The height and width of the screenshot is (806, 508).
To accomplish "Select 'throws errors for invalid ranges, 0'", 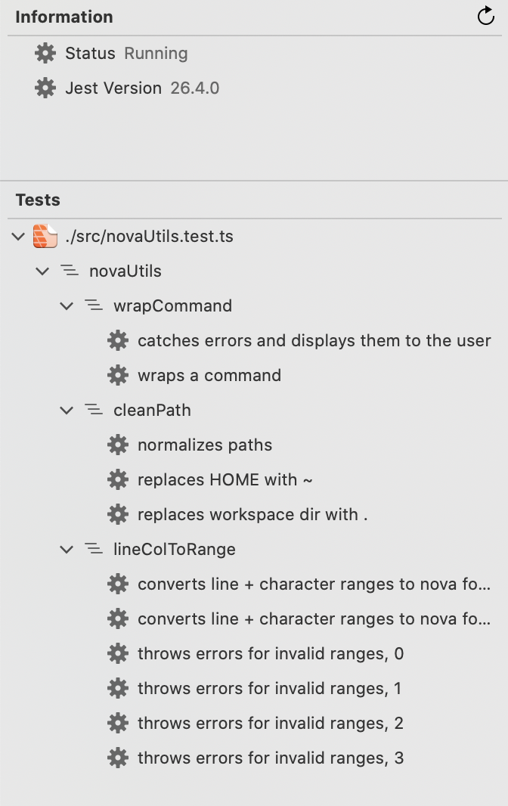I will [271, 654].
